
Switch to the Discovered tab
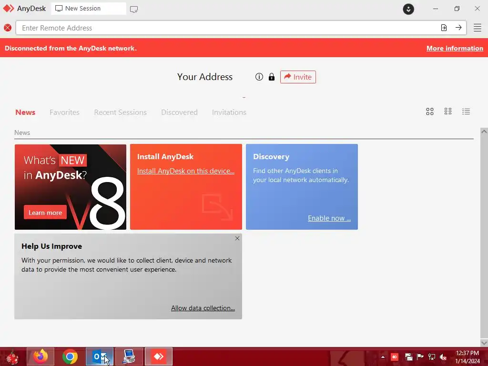point(179,112)
